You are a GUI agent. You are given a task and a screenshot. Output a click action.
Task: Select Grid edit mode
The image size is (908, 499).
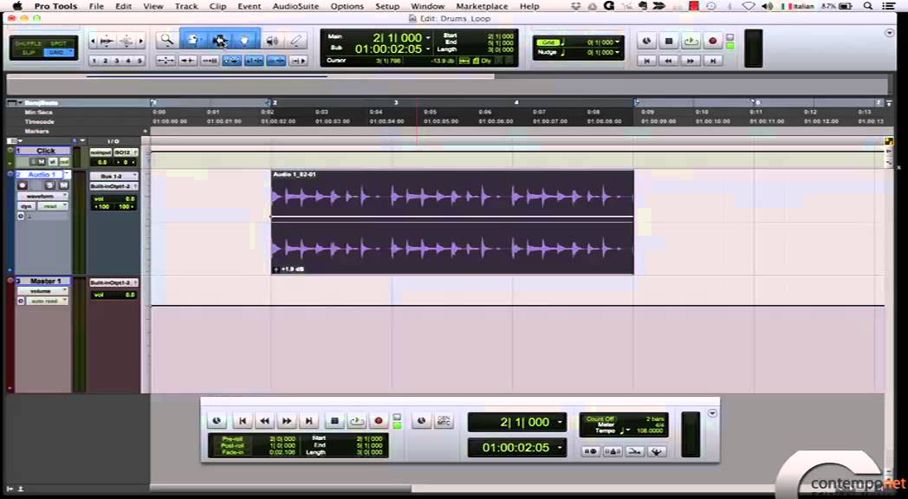59,52
